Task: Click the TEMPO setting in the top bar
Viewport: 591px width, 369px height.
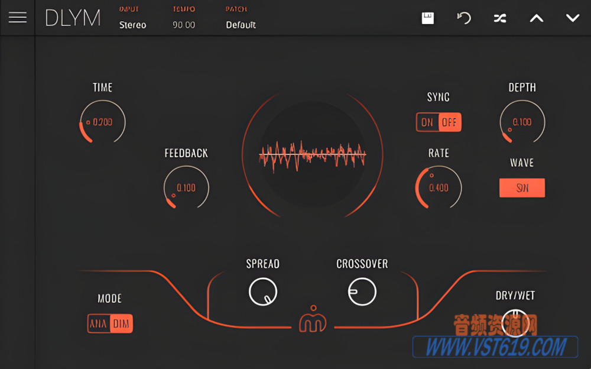Action: click(183, 25)
